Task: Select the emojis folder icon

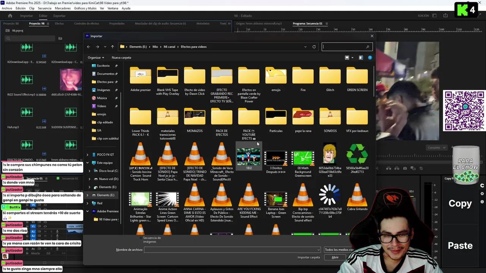Action: click(x=276, y=76)
